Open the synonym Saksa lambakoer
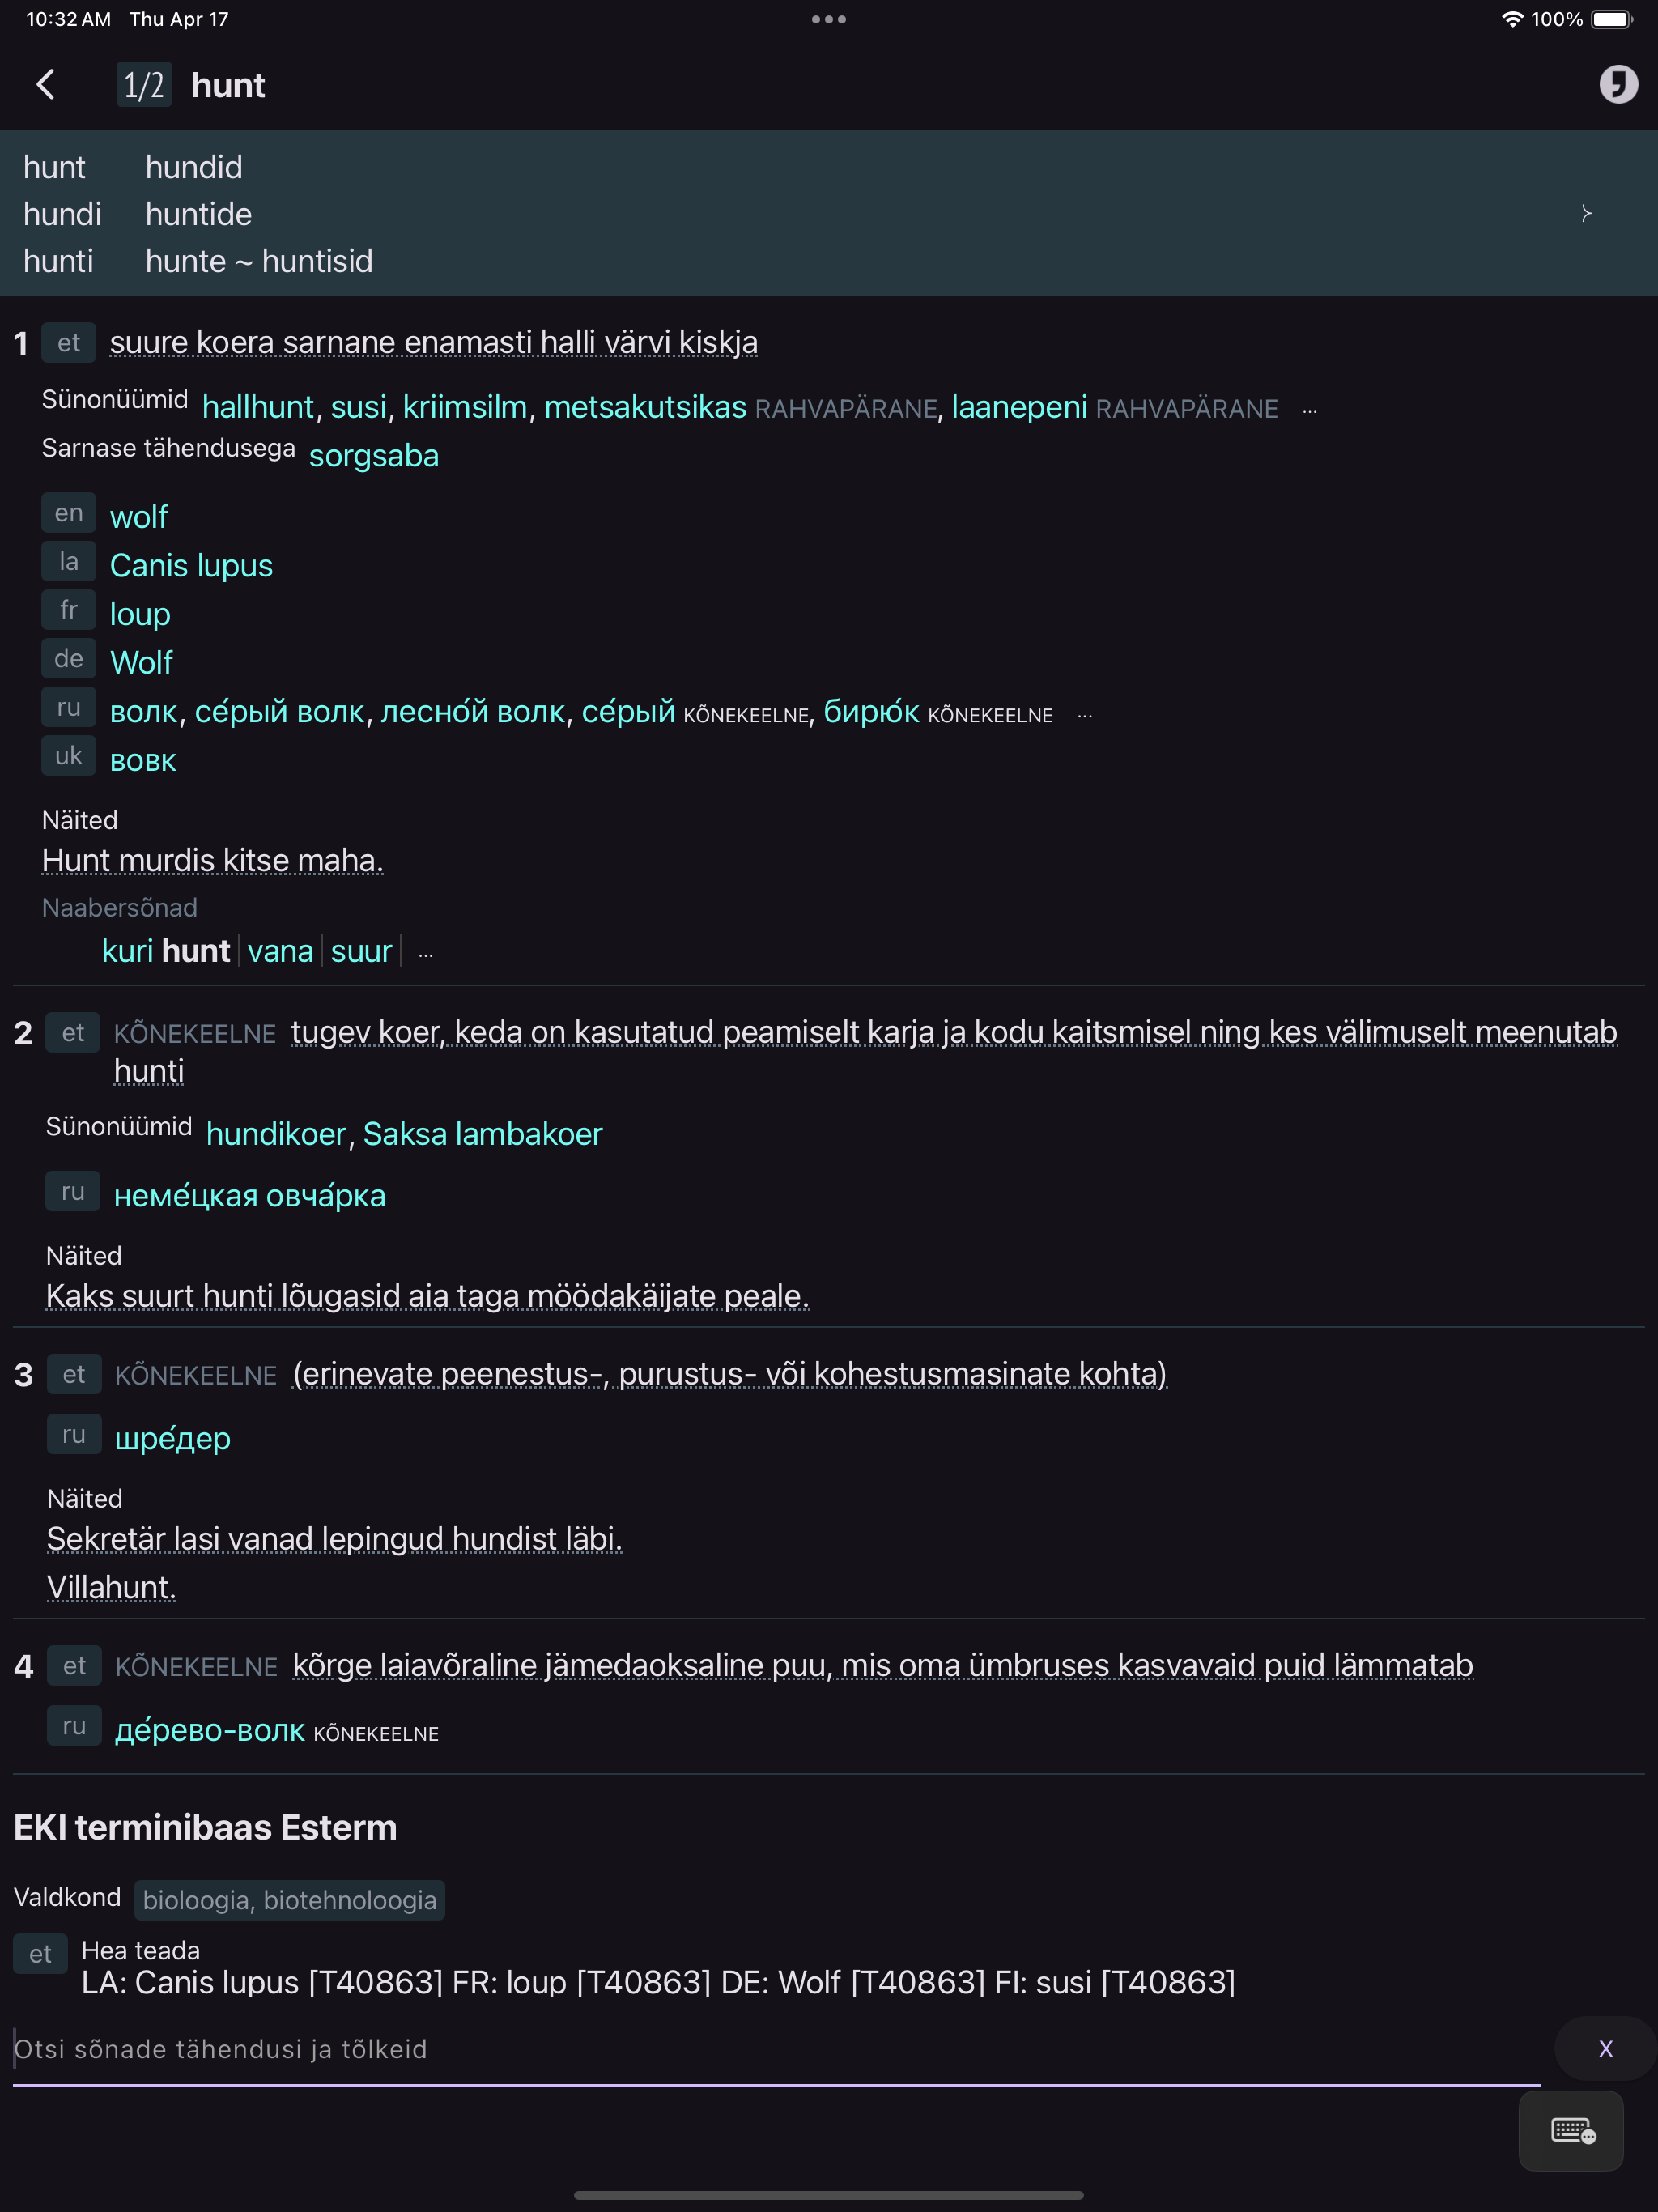The height and width of the screenshot is (2212, 1658). [x=482, y=1134]
